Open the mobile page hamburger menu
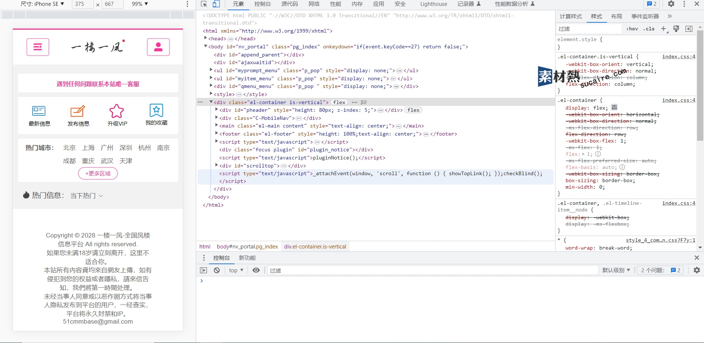Image resolution: width=704 pixels, height=343 pixels. tap(38, 47)
